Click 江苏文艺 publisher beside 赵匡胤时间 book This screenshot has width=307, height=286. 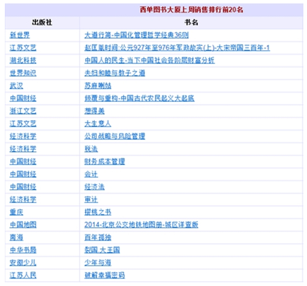(23, 48)
